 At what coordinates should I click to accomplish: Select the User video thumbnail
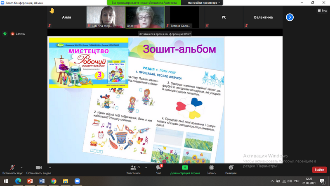click(x=145, y=17)
